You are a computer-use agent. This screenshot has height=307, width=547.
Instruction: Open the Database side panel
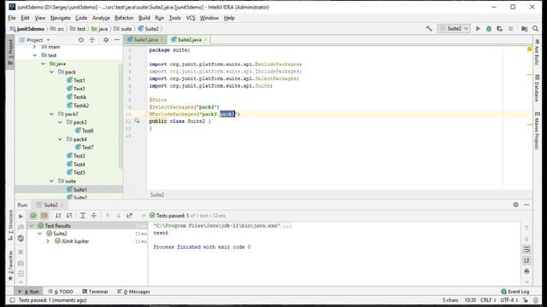[538, 89]
